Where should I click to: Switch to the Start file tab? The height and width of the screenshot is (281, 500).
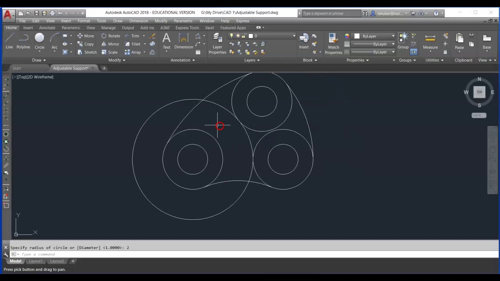(16, 68)
